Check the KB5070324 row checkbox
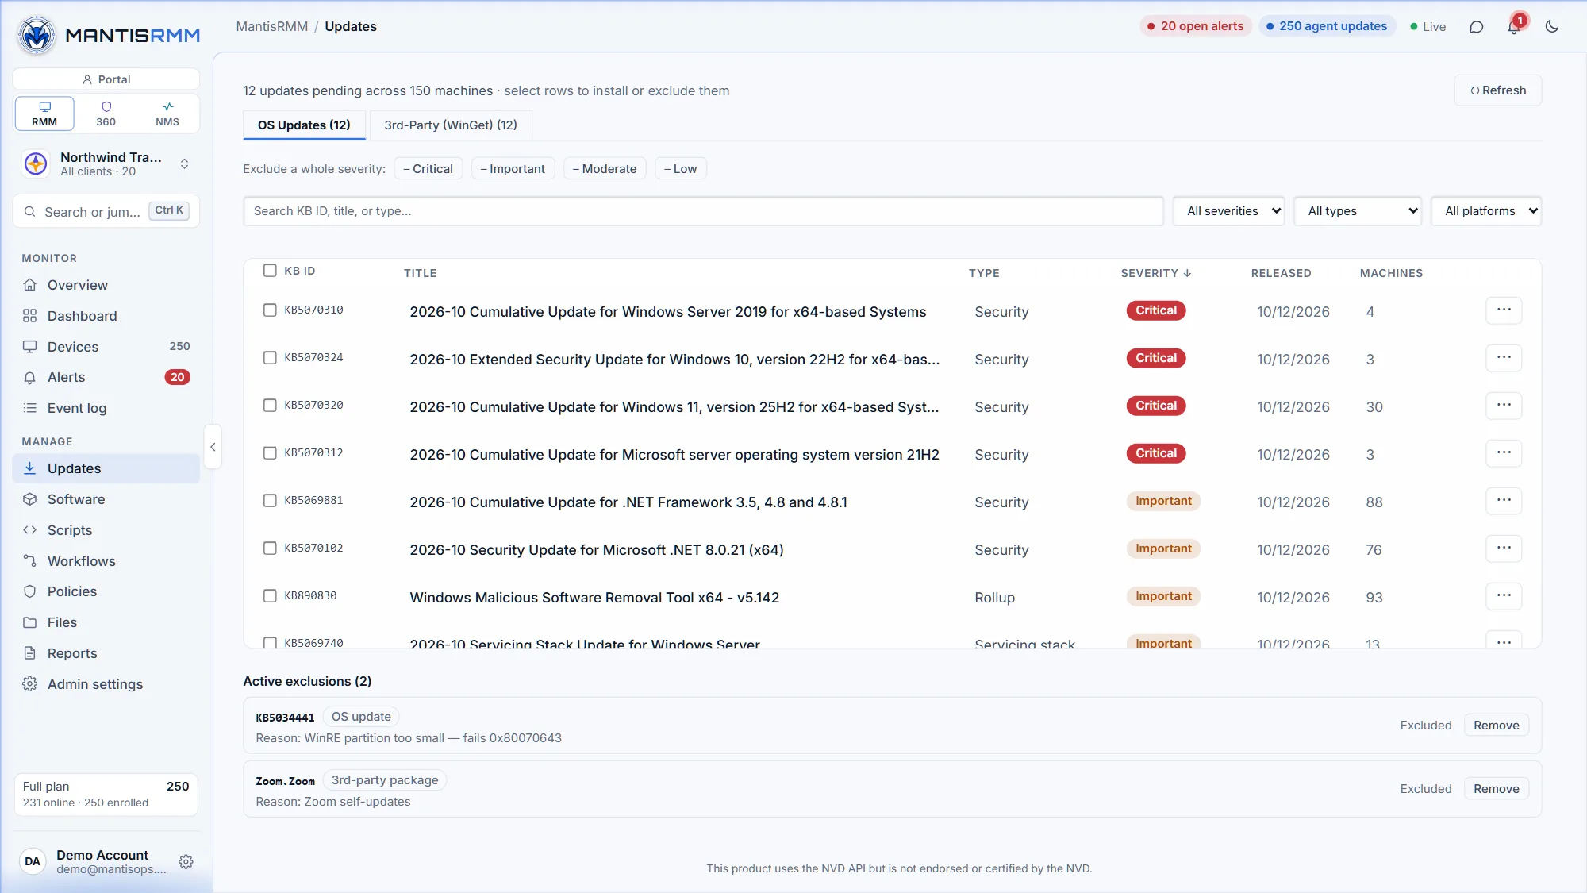The width and height of the screenshot is (1587, 893). click(270, 358)
